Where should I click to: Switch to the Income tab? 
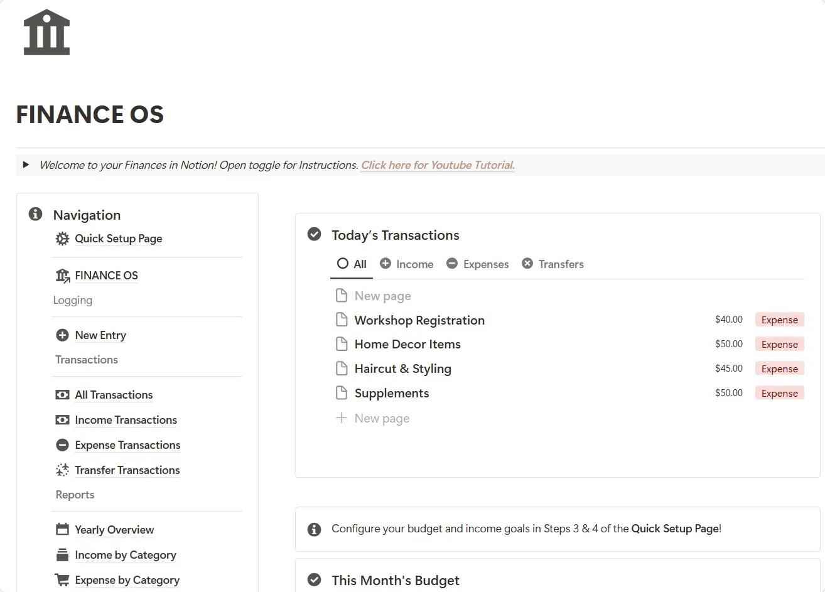(407, 264)
